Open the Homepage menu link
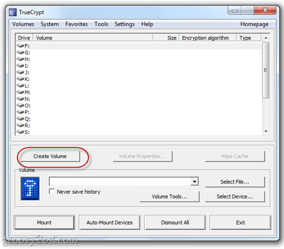 tap(254, 24)
